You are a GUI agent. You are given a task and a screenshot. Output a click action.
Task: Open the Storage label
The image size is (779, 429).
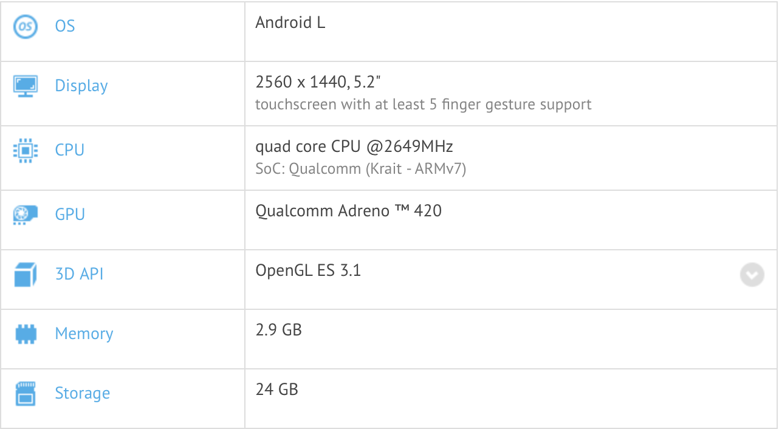pyautogui.click(x=83, y=393)
